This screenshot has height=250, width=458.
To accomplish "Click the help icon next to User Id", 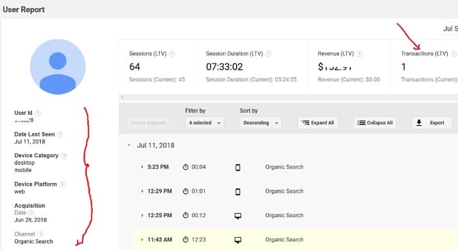I will [x=38, y=113].
